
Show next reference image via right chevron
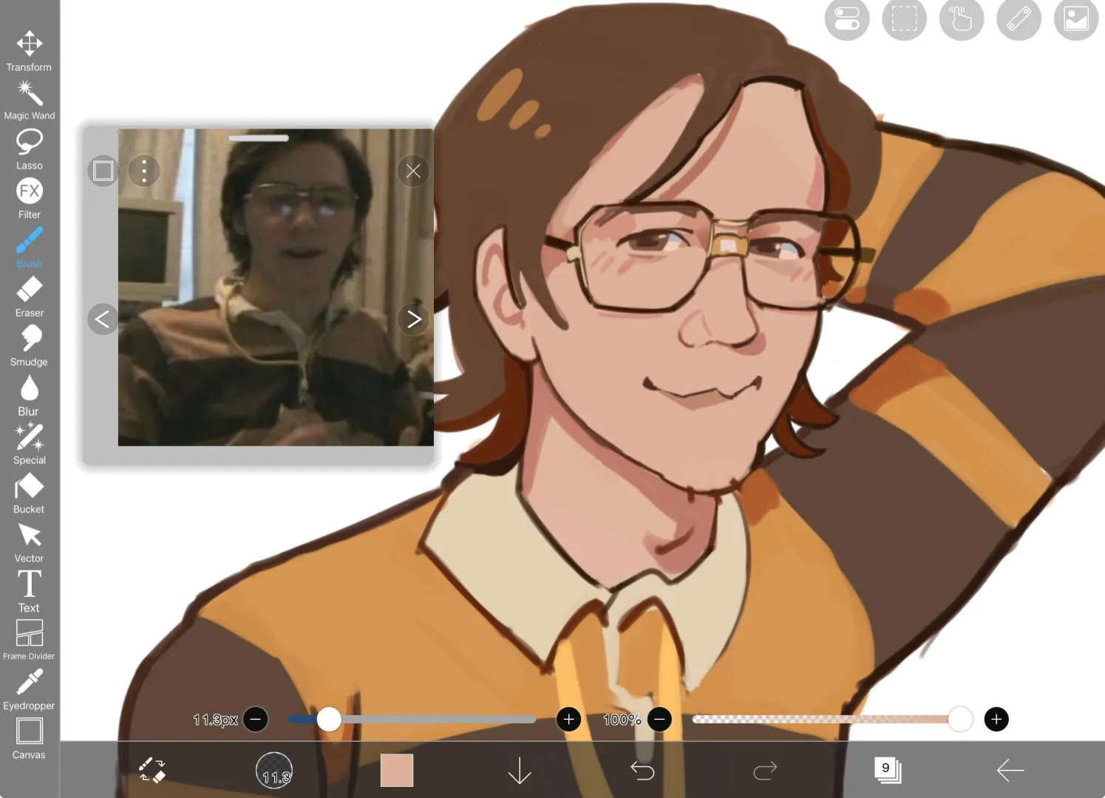413,318
